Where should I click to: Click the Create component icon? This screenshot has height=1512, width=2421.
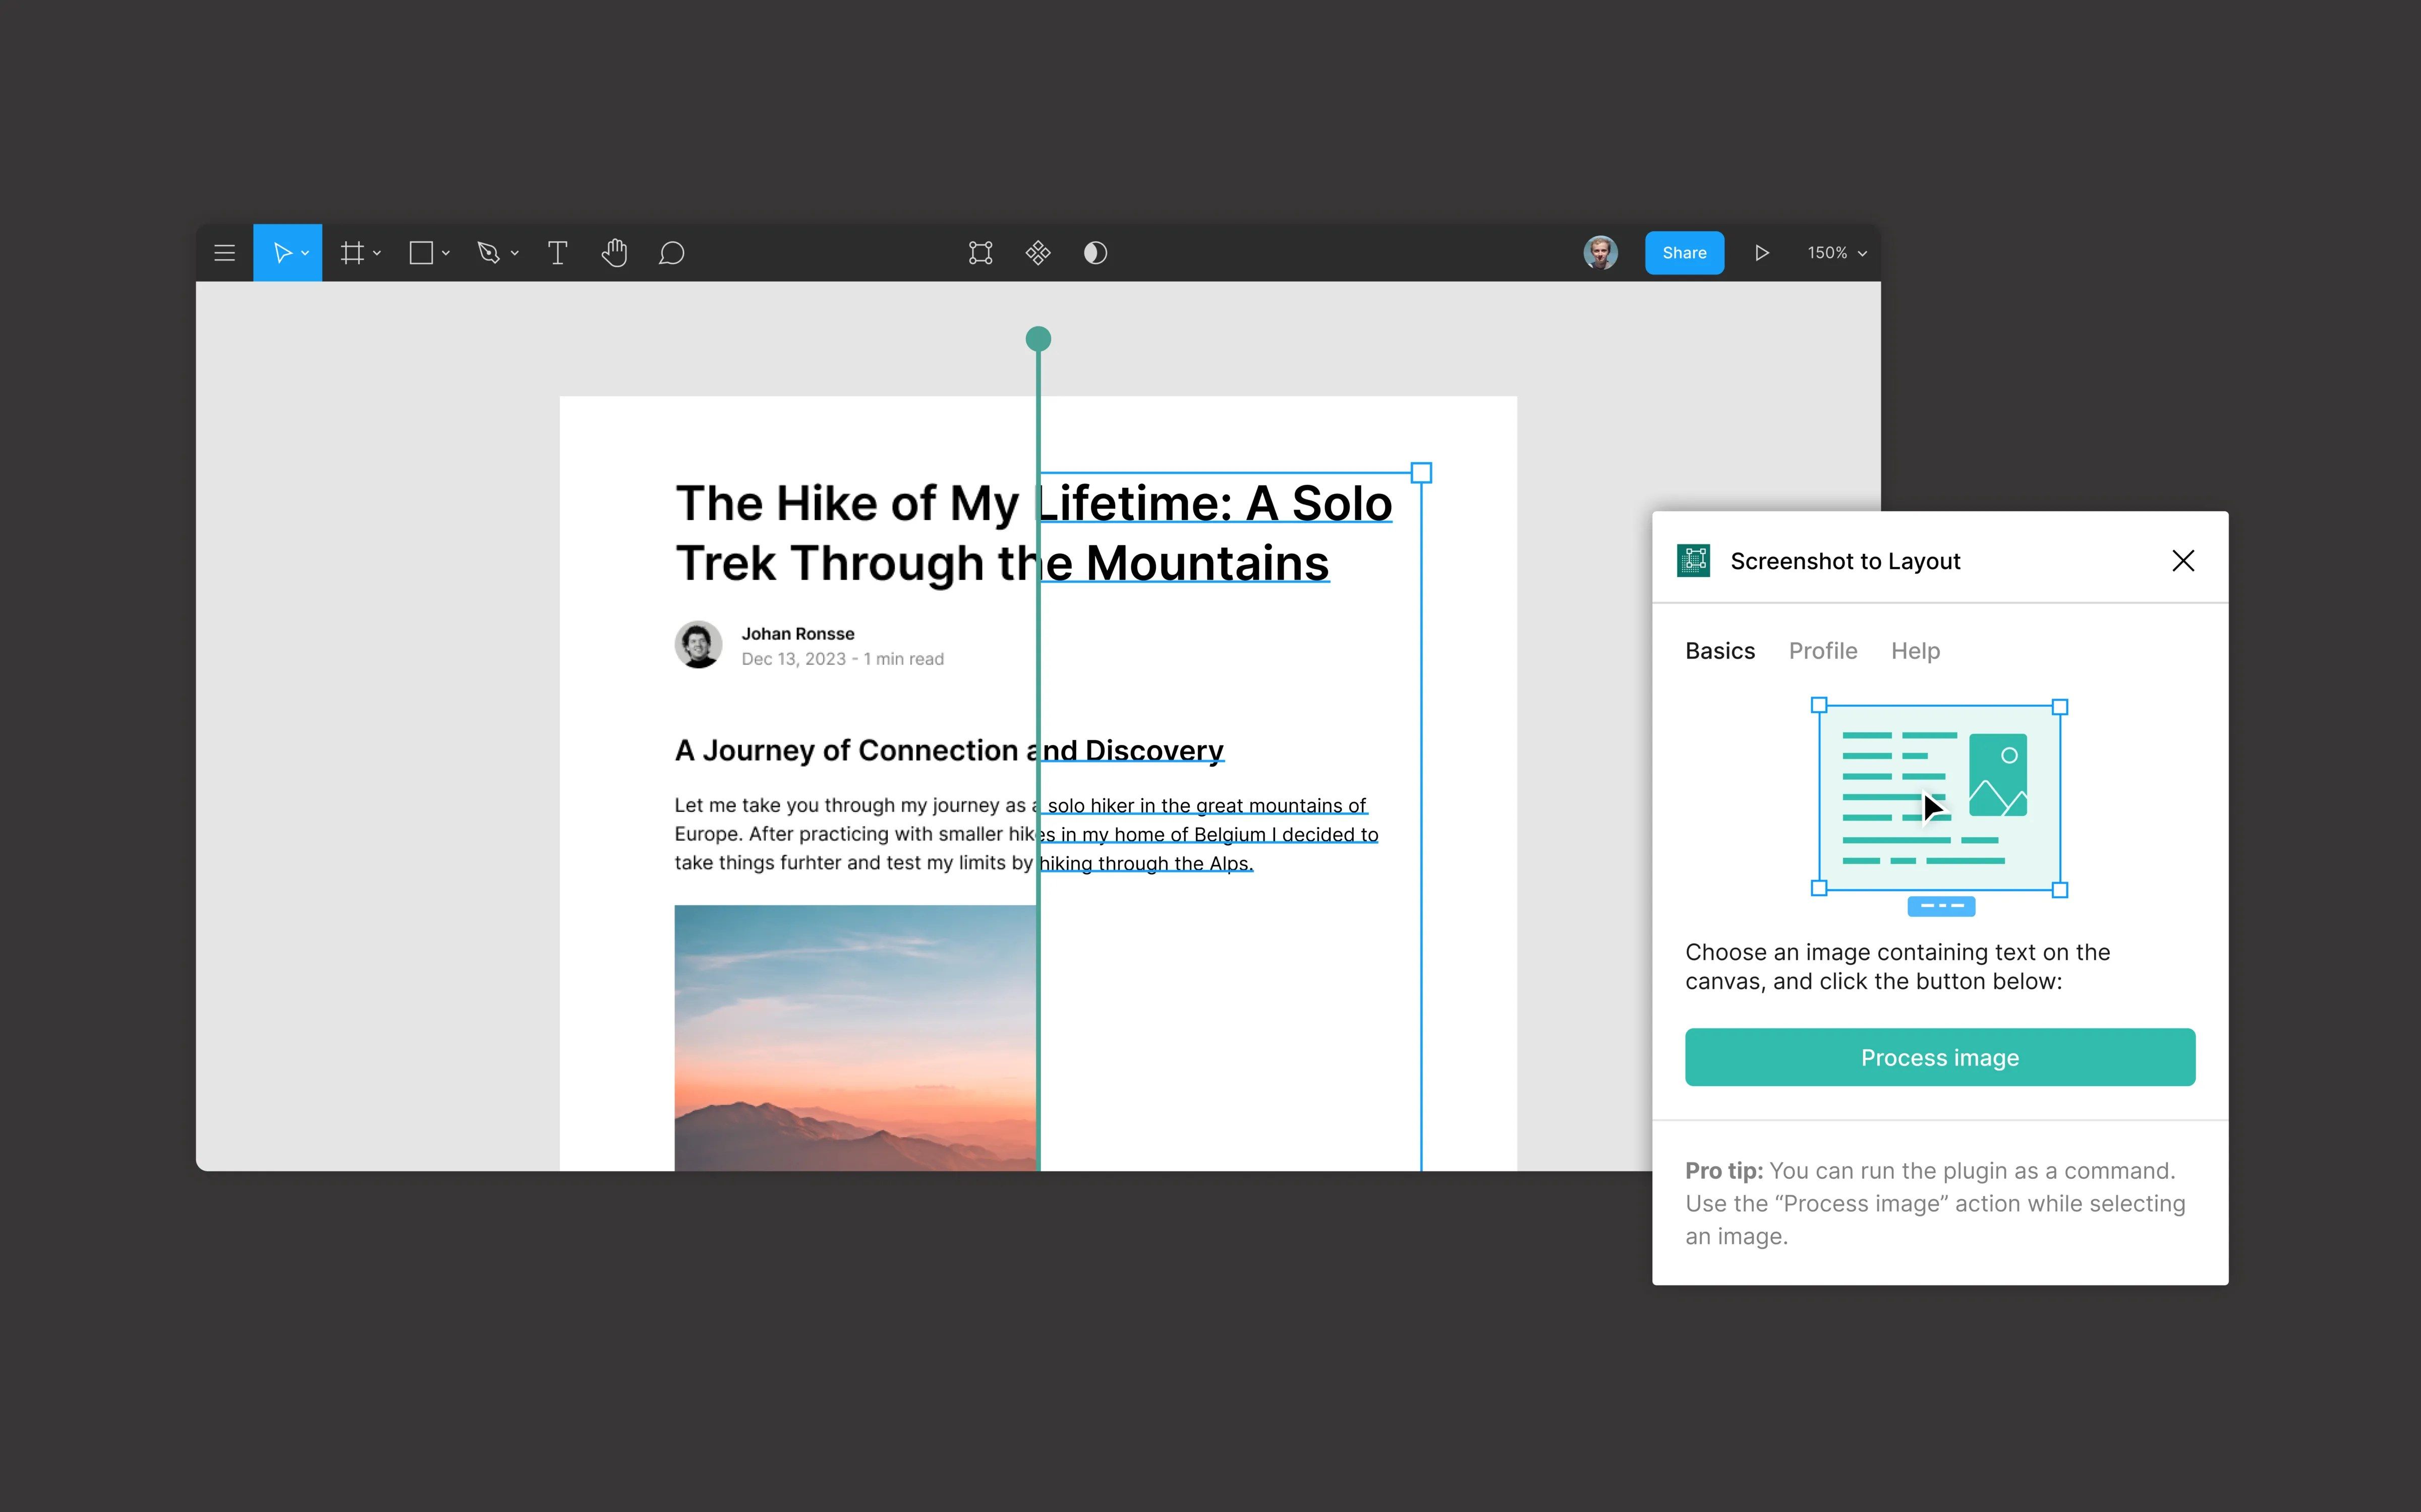(x=1037, y=253)
